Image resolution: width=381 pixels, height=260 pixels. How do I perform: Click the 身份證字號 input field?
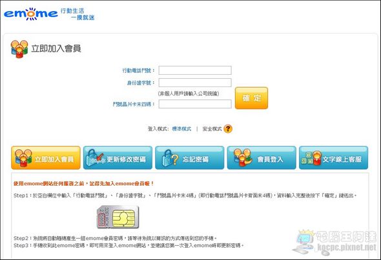pyautogui.click(x=195, y=83)
